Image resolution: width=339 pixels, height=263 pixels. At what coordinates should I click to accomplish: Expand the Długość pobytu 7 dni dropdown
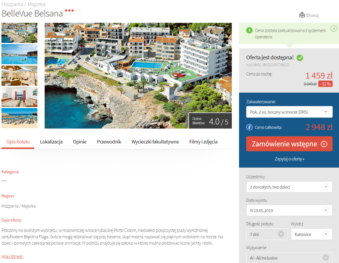point(267,234)
